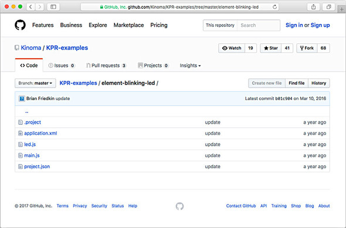Open Pricing in top navigation
The height and width of the screenshot is (228, 346).
pos(159,25)
